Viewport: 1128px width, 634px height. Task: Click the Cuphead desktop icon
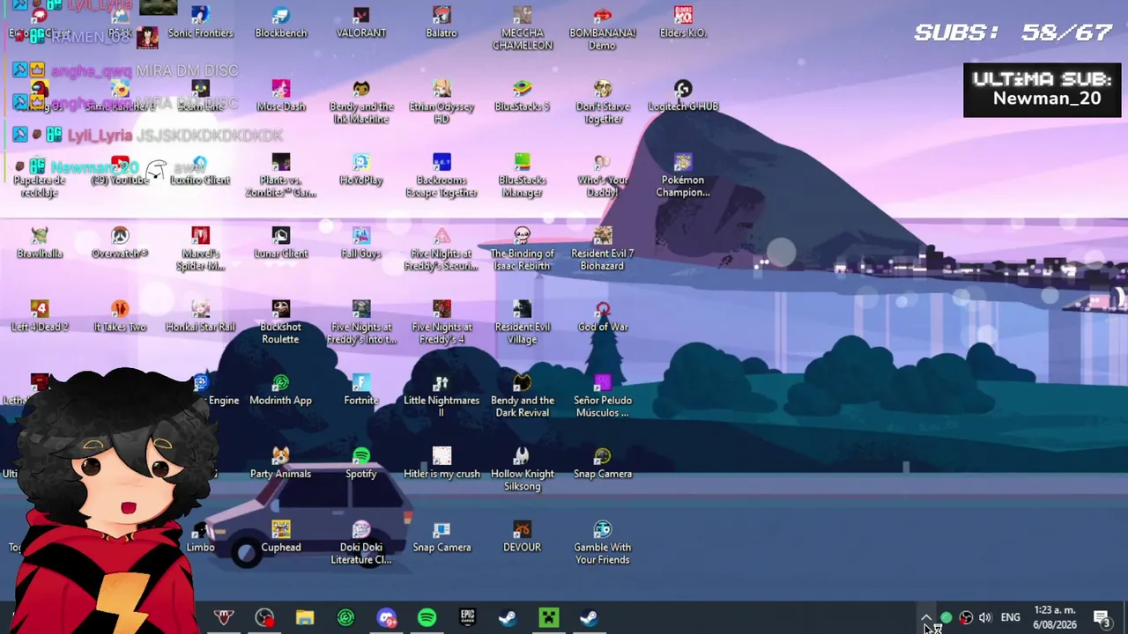tap(281, 537)
